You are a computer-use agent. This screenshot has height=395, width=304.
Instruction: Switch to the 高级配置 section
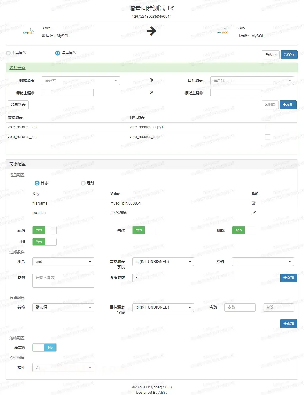17,164
